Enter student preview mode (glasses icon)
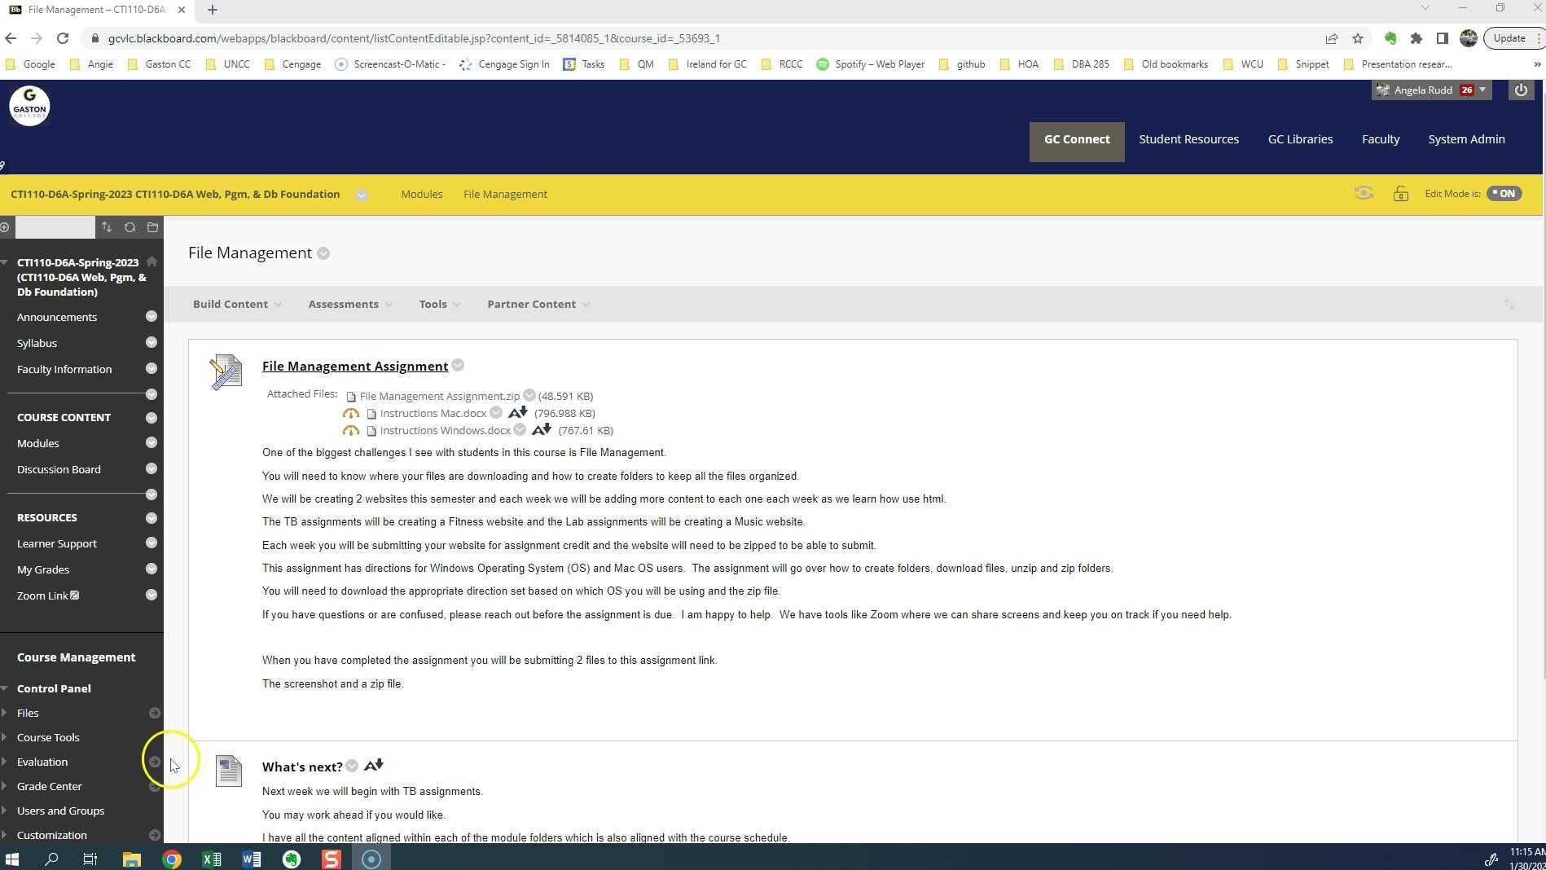The width and height of the screenshot is (1546, 870). coord(1364,193)
